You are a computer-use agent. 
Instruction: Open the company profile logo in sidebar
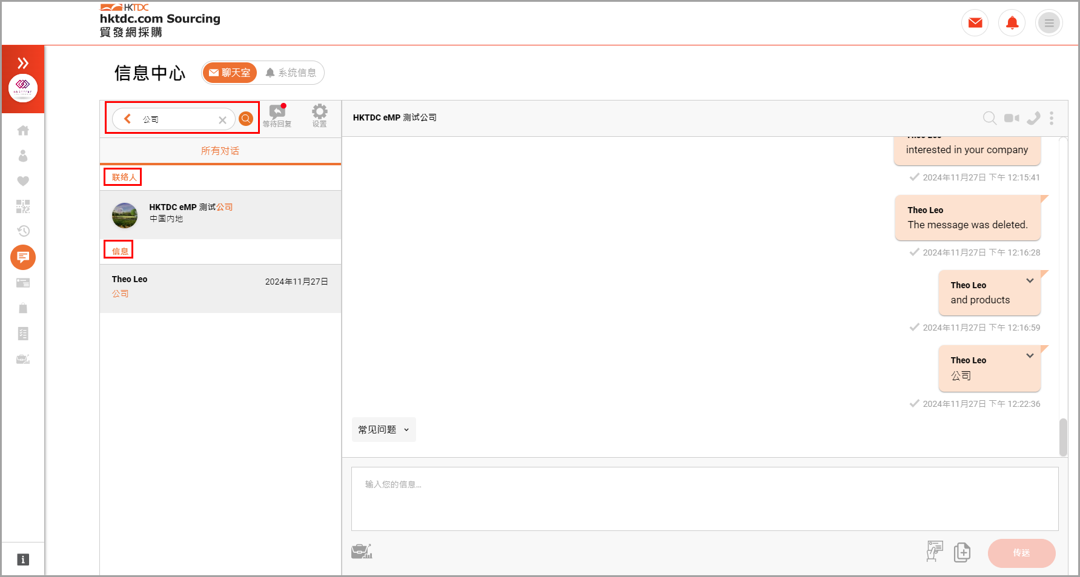[x=23, y=88]
